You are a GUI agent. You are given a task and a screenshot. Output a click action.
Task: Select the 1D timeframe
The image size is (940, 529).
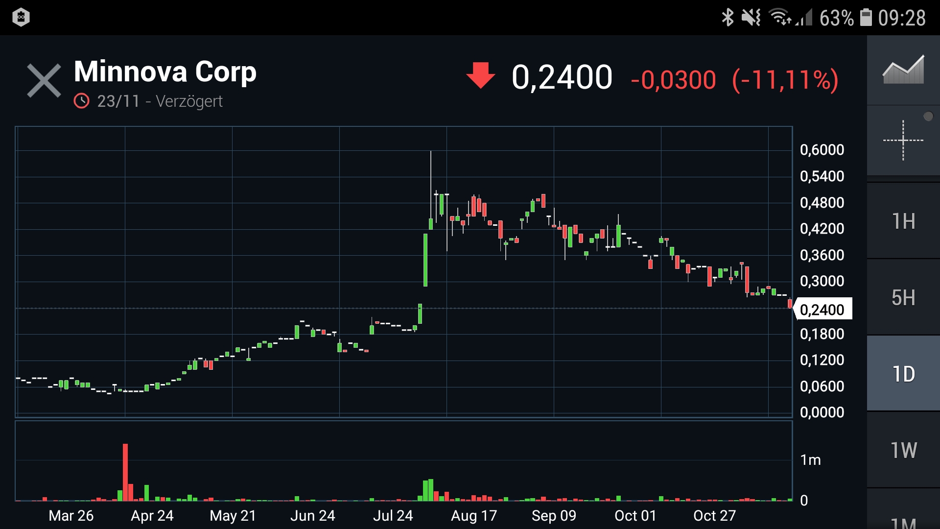(903, 374)
